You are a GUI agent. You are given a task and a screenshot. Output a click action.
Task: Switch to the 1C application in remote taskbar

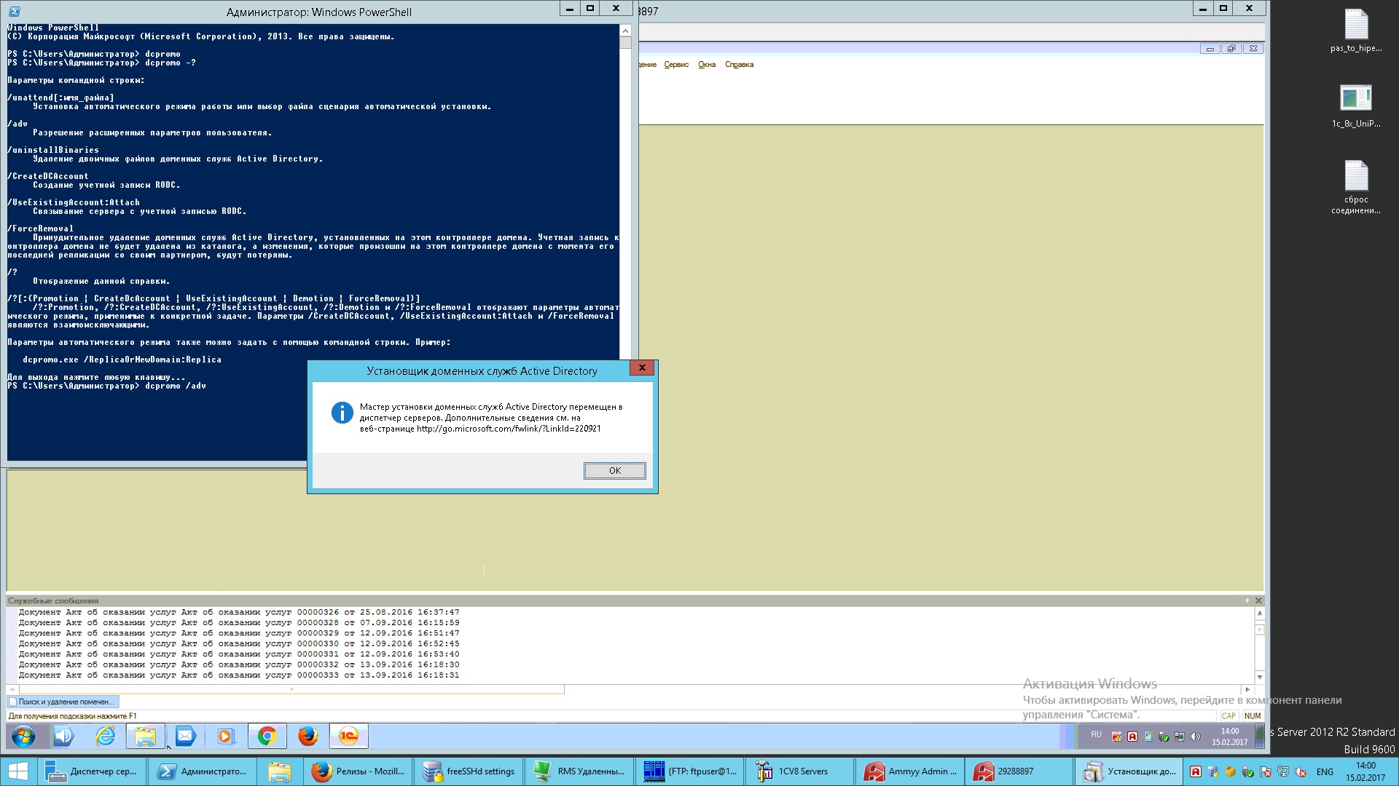point(348,737)
